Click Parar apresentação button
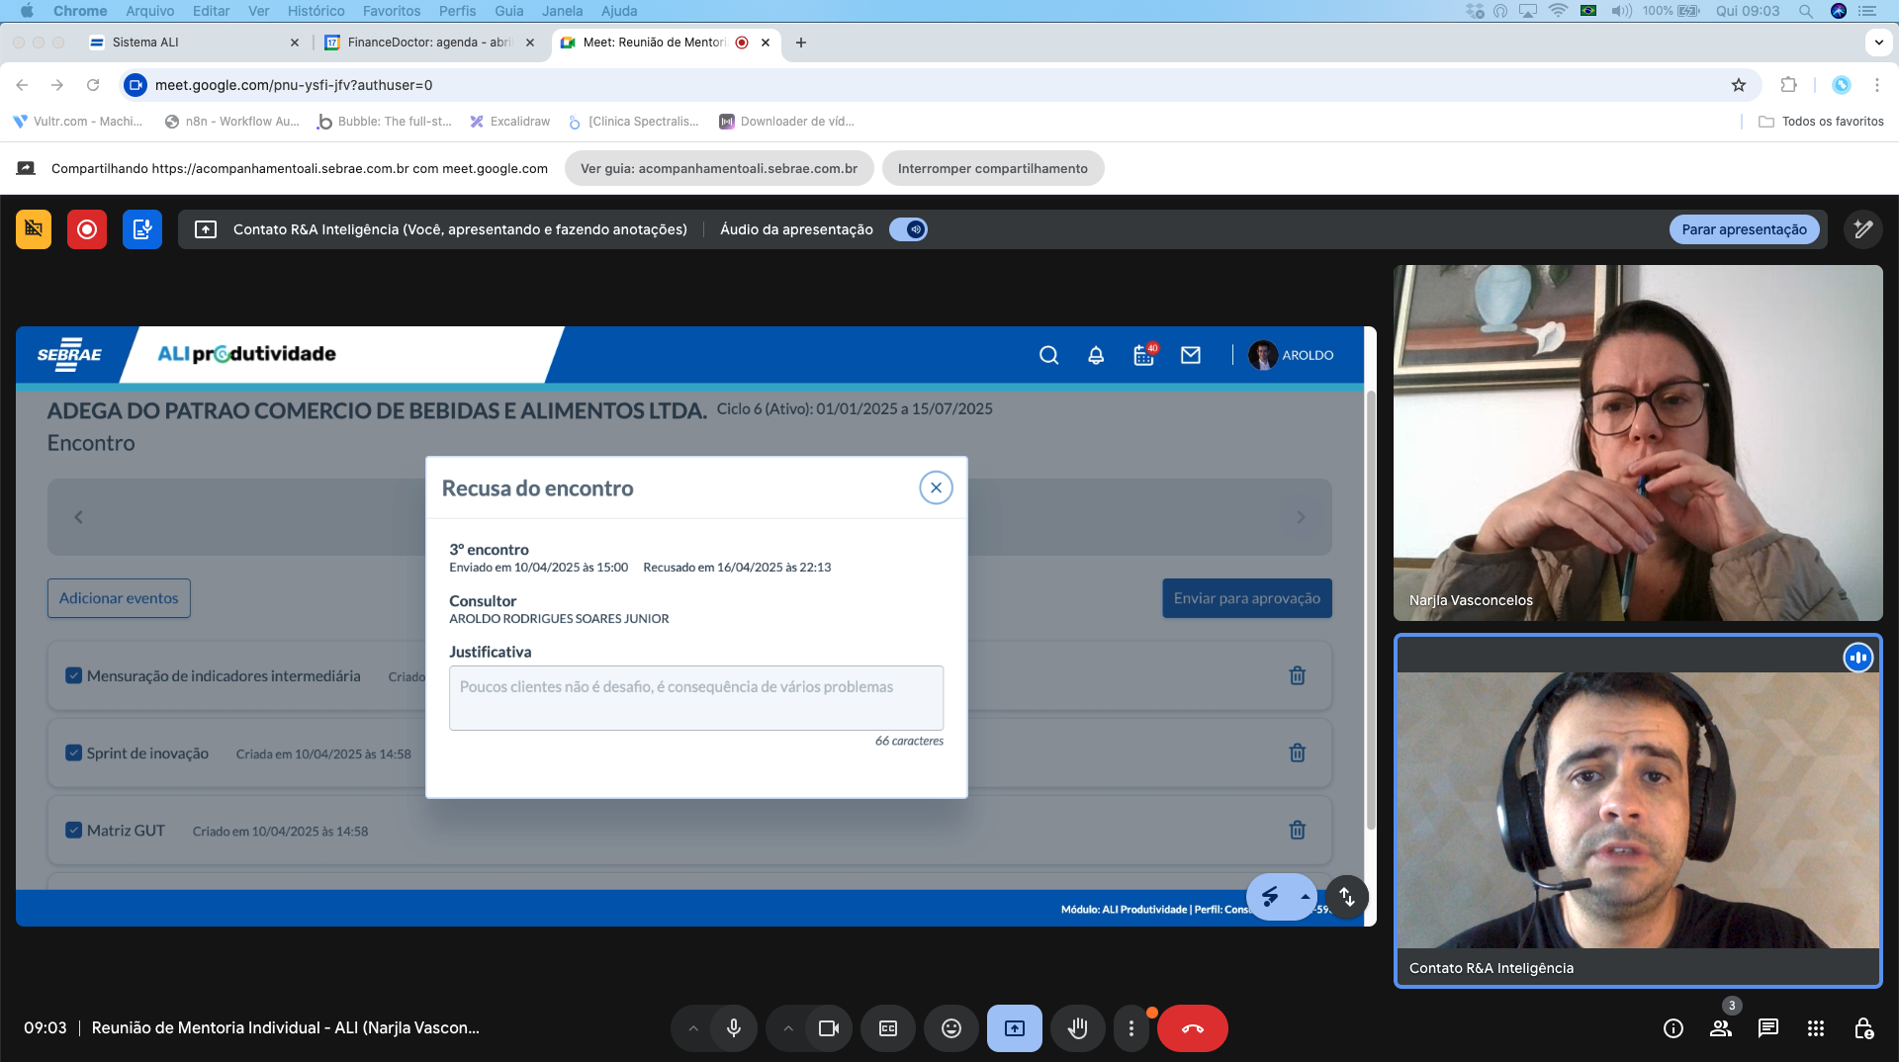1899x1062 pixels. (x=1745, y=229)
